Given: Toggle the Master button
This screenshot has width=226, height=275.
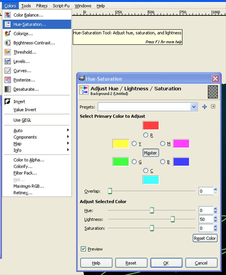Looking at the screenshot, I should (151, 153).
